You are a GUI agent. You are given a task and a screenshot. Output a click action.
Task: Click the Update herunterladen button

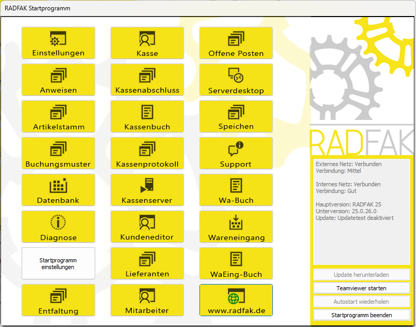point(361,275)
